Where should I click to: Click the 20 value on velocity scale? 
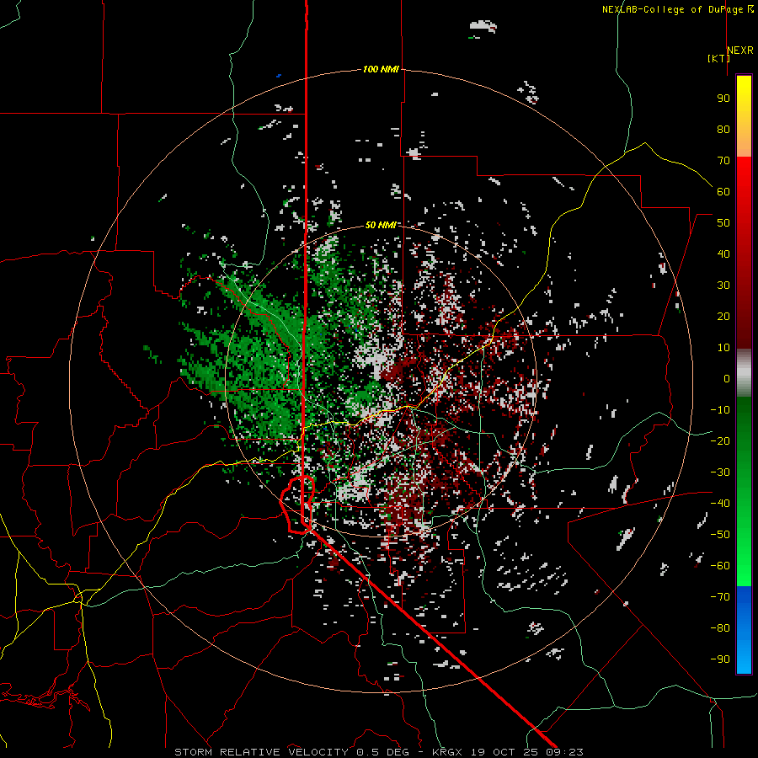(x=723, y=316)
